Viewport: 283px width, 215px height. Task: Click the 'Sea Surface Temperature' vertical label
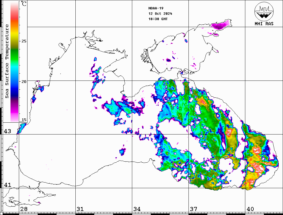7,61
